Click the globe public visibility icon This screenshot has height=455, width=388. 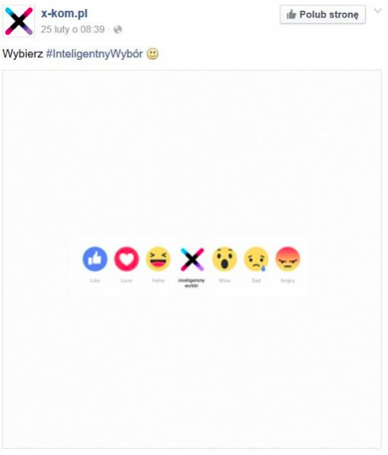pos(117,30)
